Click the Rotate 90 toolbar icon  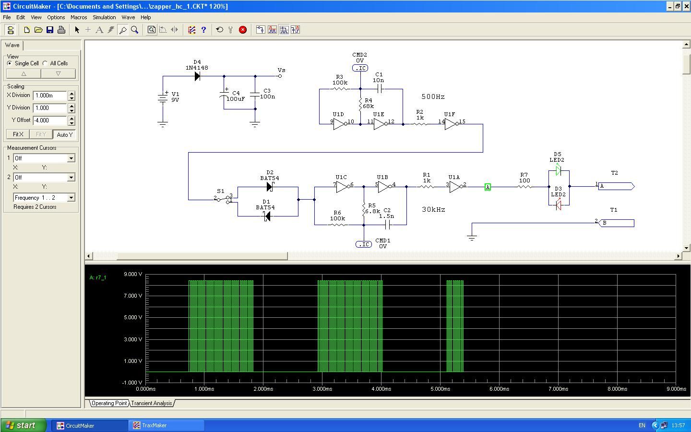pos(163,30)
